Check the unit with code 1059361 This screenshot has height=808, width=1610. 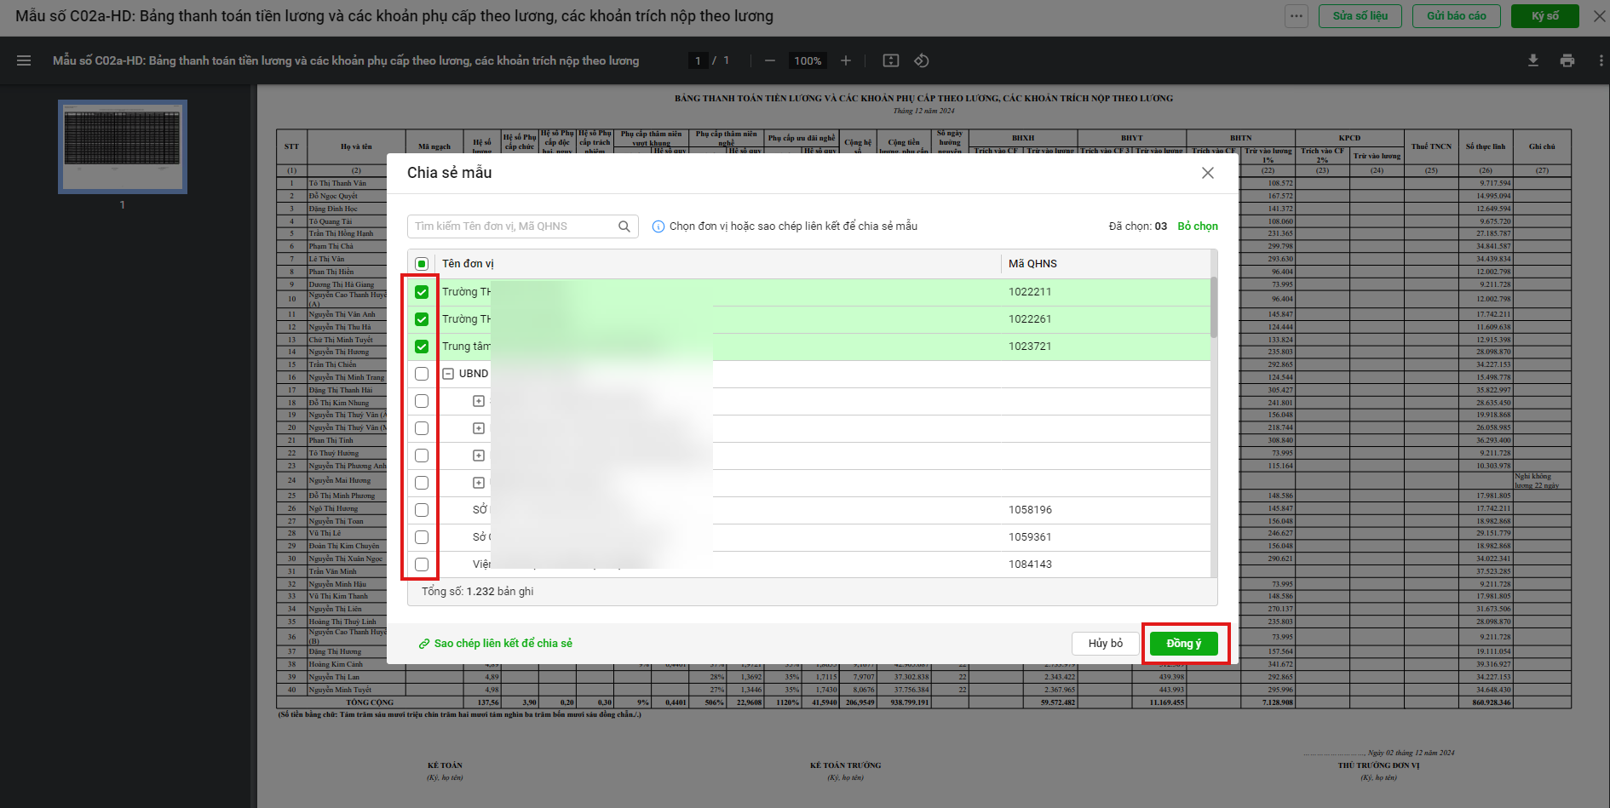(x=422, y=537)
